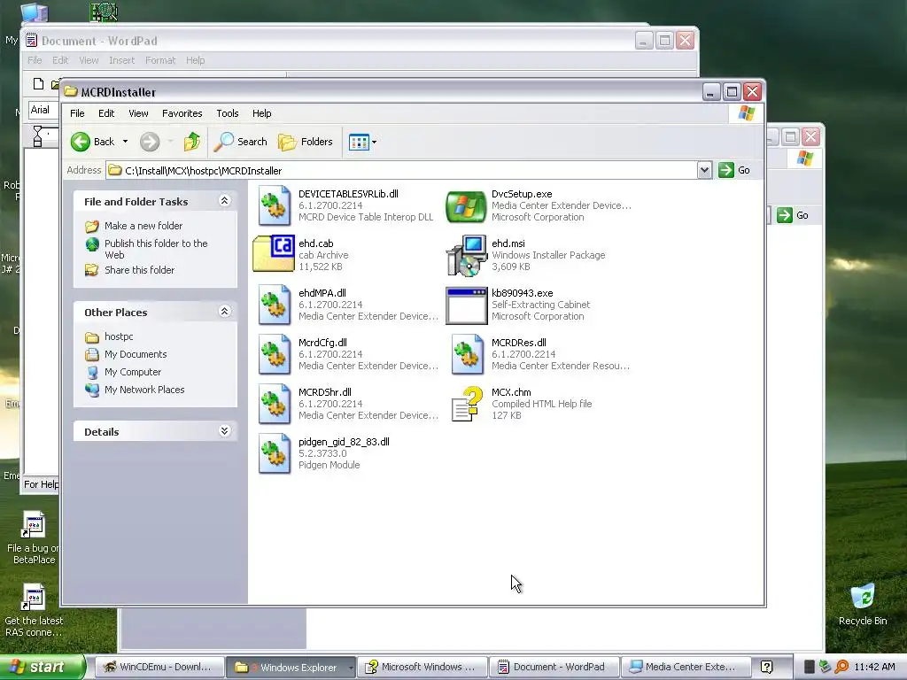Switch to Document - WordPad taskbar button
907x680 pixels.
pos(554,668)
